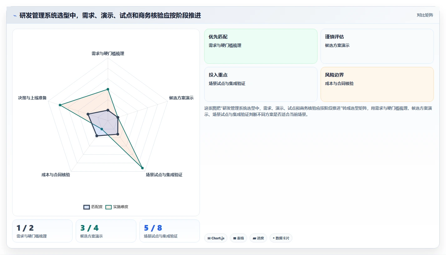
Task: Toggle 匹配度 legend item in chart
Action: [93, 207]
